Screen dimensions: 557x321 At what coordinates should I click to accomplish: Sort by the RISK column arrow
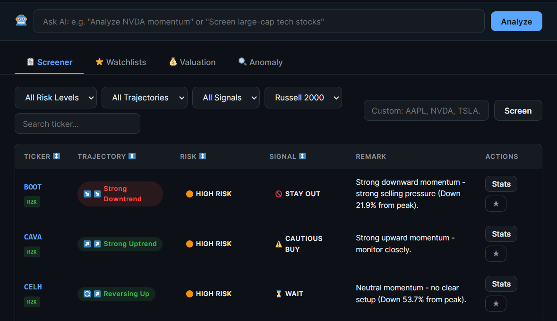click(203, 156)
